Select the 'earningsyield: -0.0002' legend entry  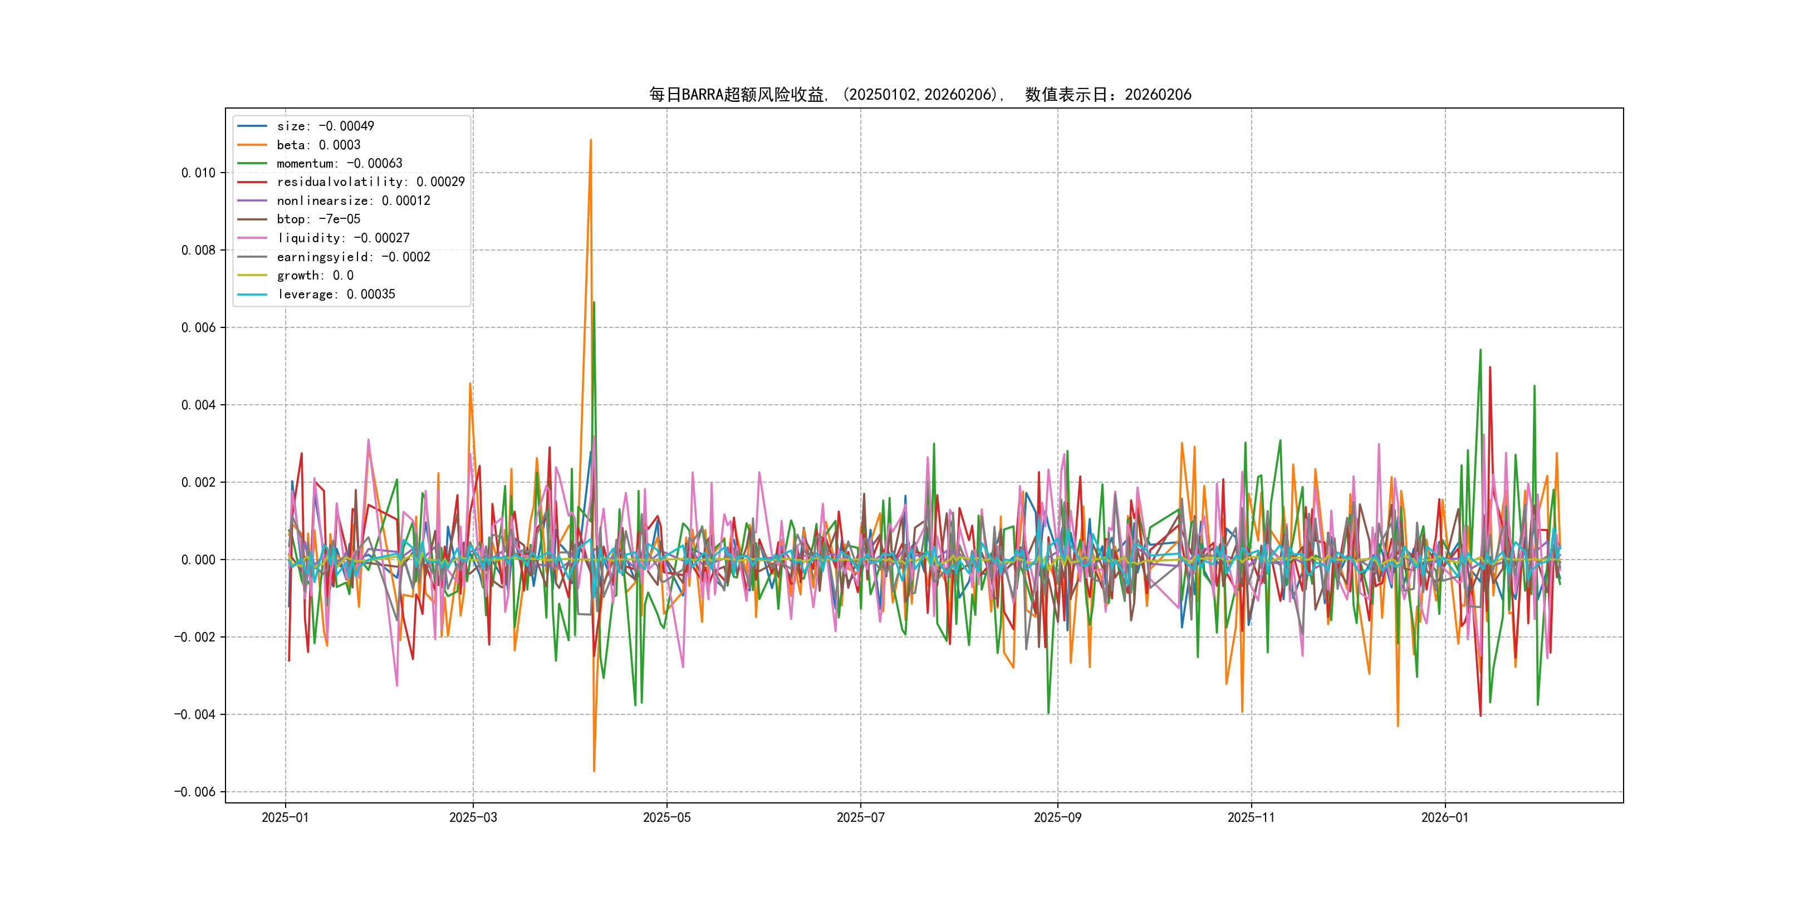click(x=353, y=257)
